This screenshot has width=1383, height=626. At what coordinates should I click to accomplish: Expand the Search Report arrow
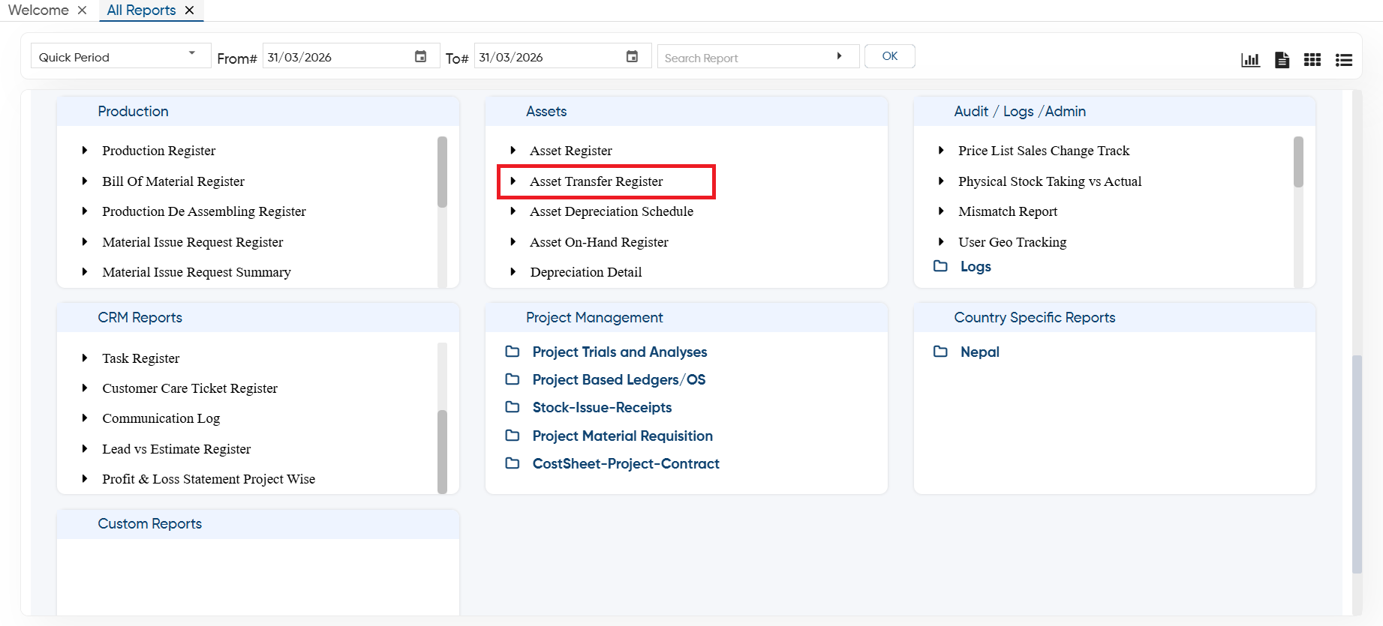pos(839,56)
